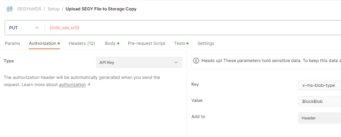Select the Authorization tab
341x137 pixels.
click(44, 43)
